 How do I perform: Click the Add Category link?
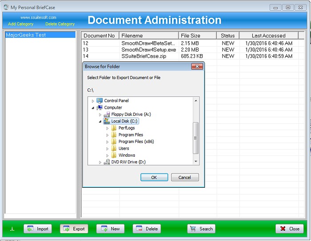tap(20, 24)
